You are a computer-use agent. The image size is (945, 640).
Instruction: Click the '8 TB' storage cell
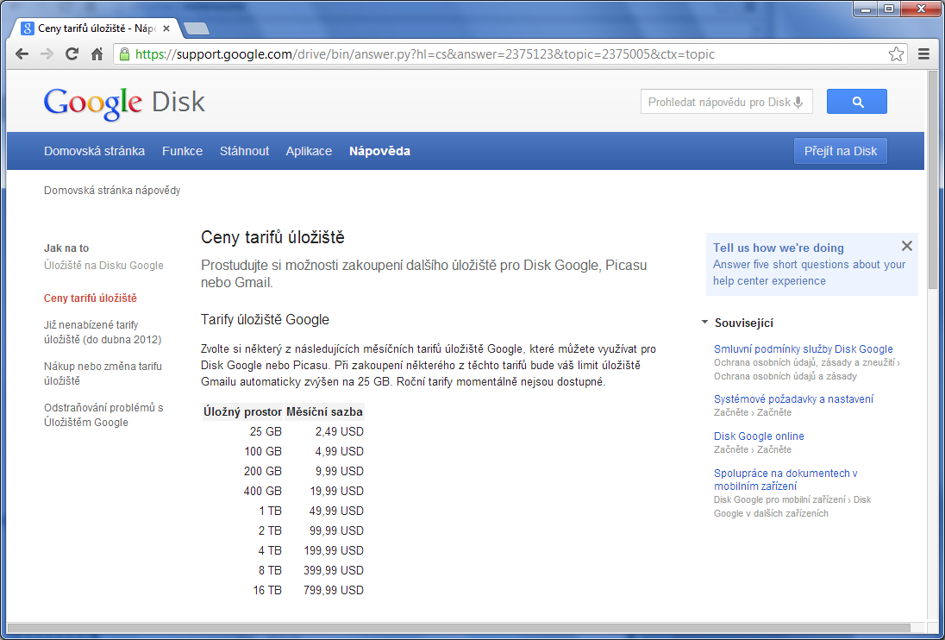271,571
